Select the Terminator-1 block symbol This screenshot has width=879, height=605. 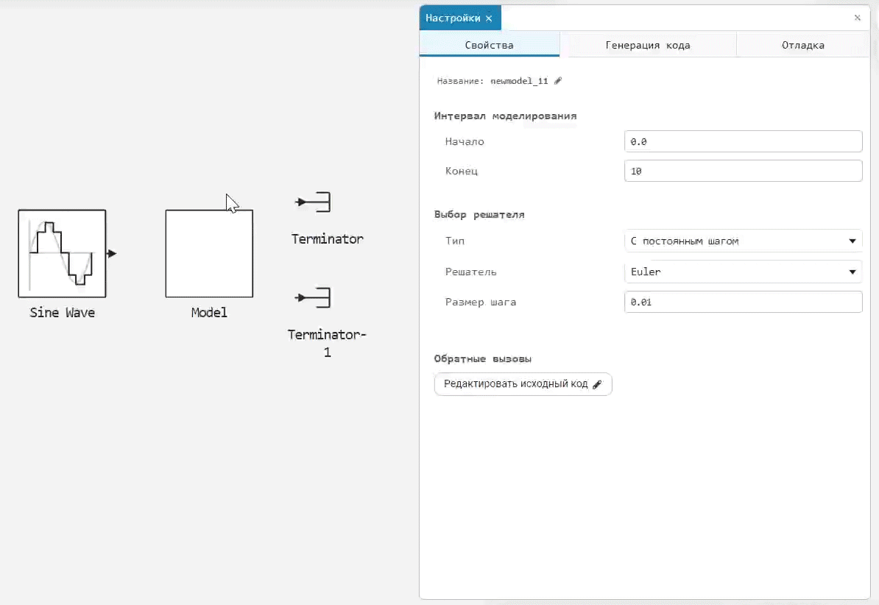point(314,298)
